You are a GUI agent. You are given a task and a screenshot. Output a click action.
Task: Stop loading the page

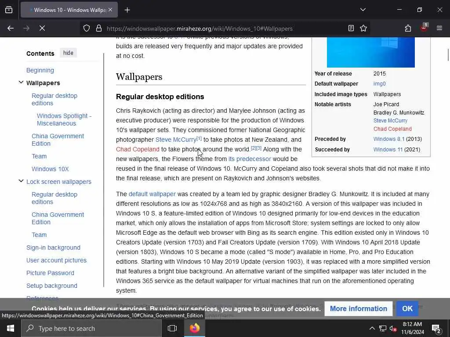point(42,28)
